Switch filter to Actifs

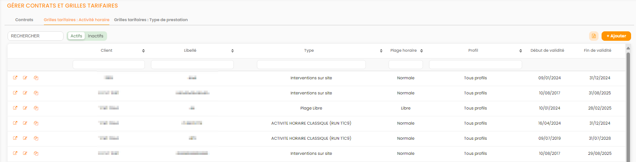(76, 36)
